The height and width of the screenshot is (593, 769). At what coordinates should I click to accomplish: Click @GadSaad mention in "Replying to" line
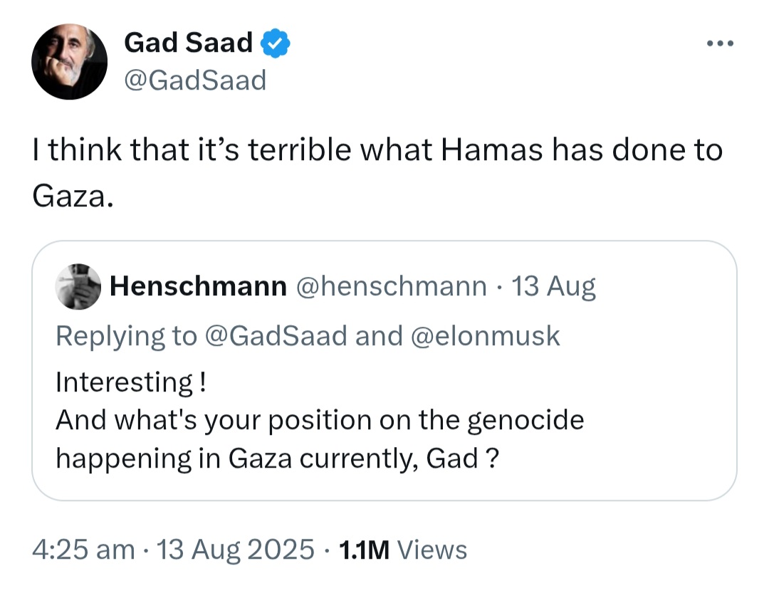click(x=276, y=335)
